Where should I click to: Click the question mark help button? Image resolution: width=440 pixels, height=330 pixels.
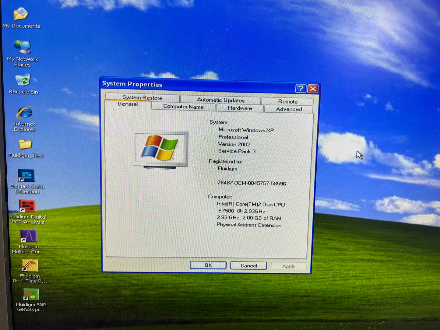click(301, 88)
